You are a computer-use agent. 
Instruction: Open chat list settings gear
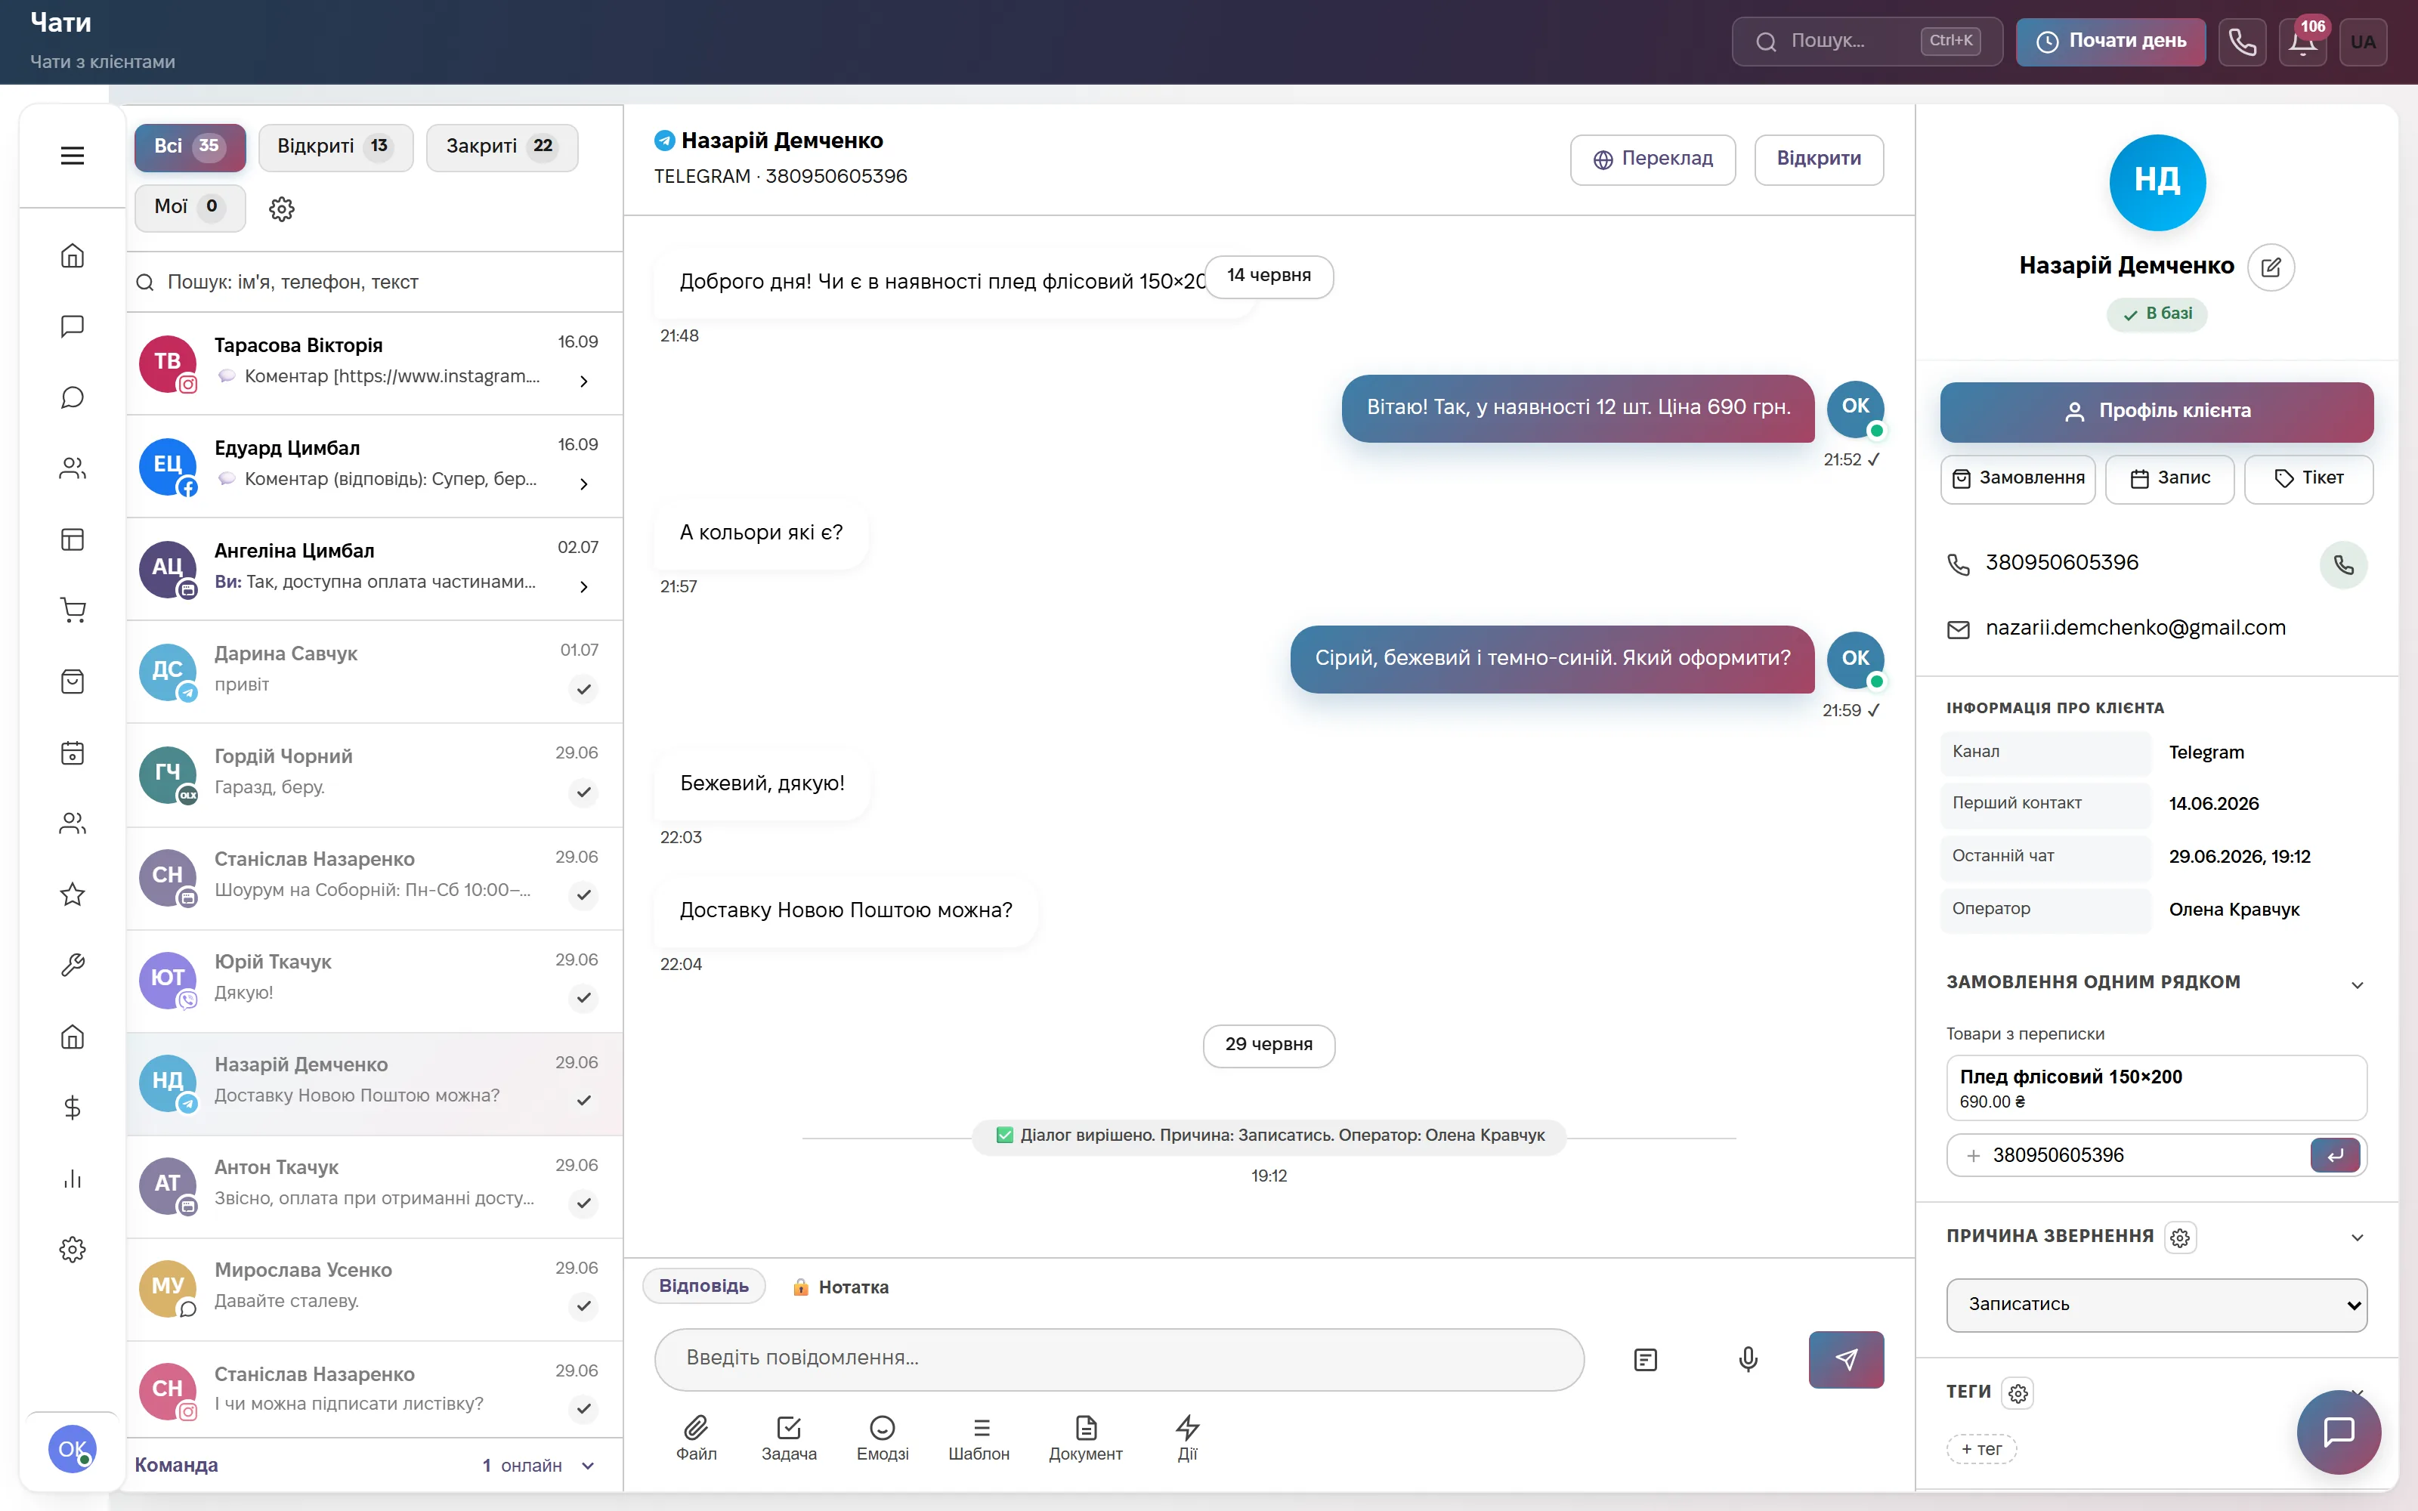[x=282, y=209]
